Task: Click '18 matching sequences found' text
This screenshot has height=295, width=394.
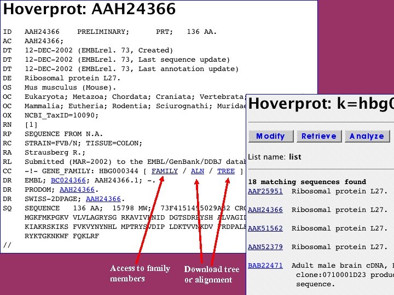Action: (307, 182)
